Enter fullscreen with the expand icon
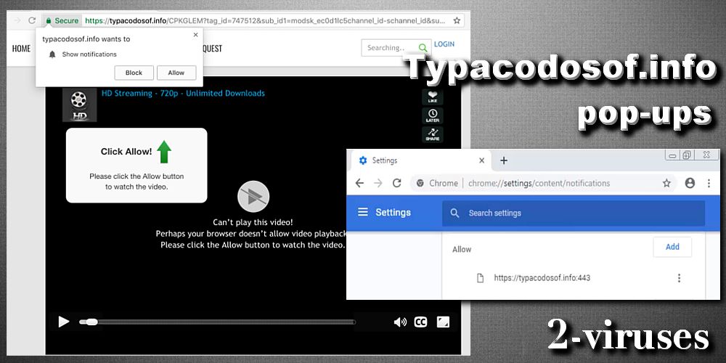This screenshot has height=363, width=726. coord(443,322)
